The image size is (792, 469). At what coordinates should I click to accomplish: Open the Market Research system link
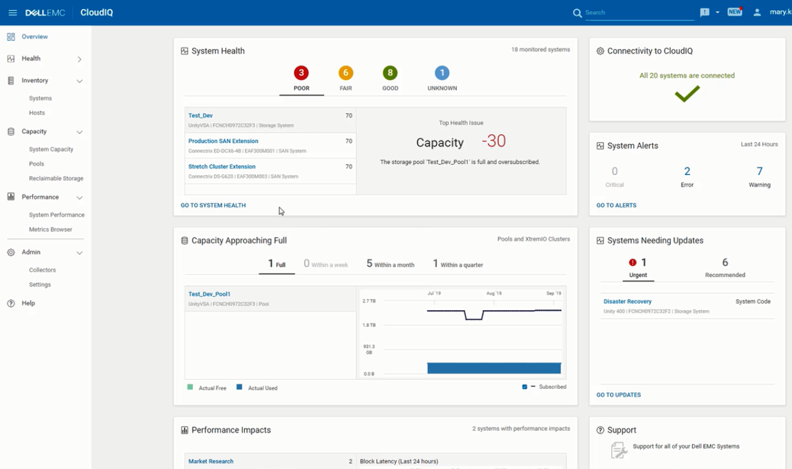[x=211, y=461]
